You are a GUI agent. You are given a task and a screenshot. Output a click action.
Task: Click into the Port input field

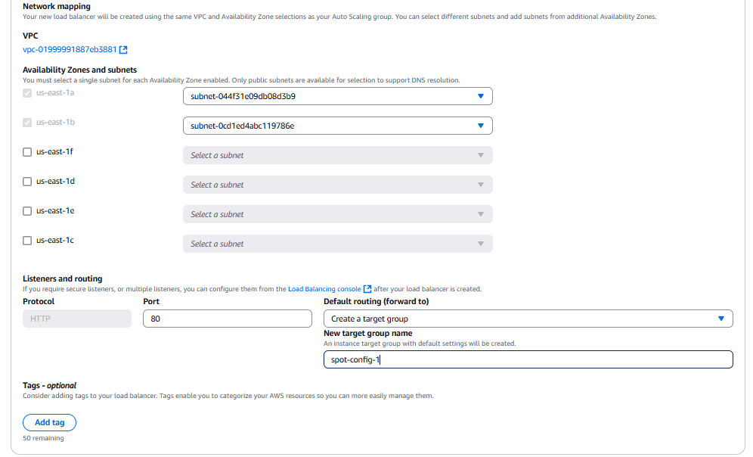point(228,319)
